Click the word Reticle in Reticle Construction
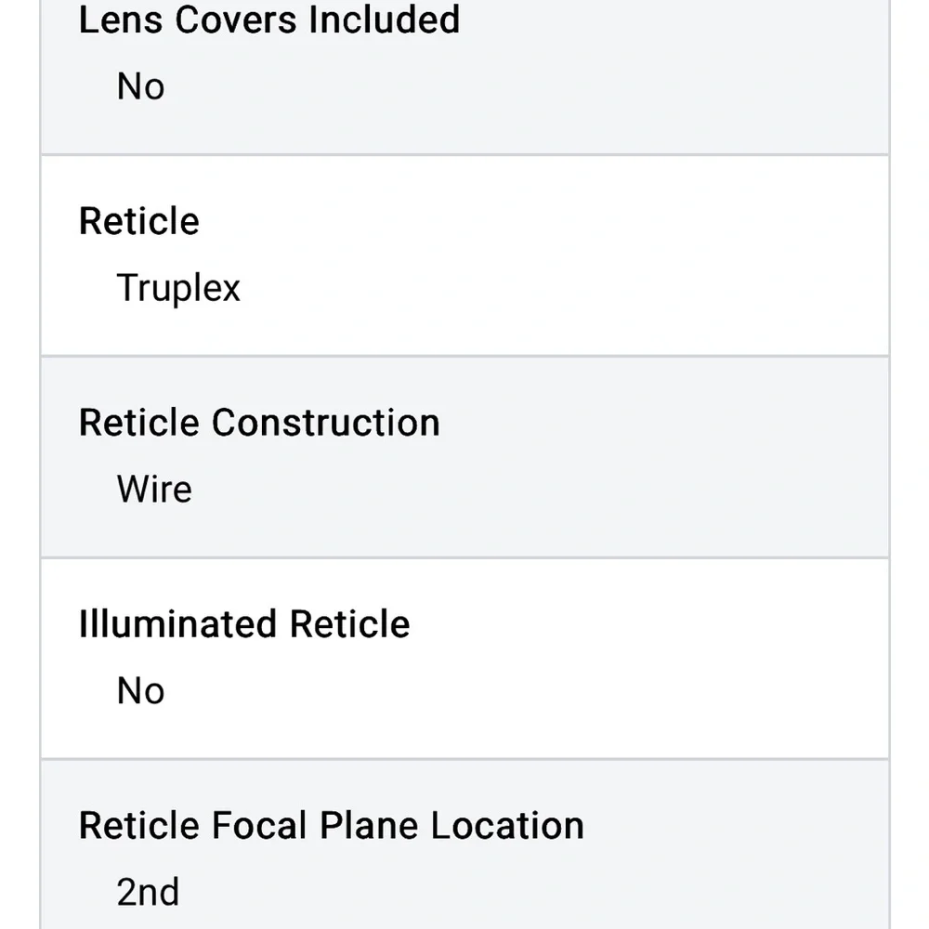 (x=139, y=423)
